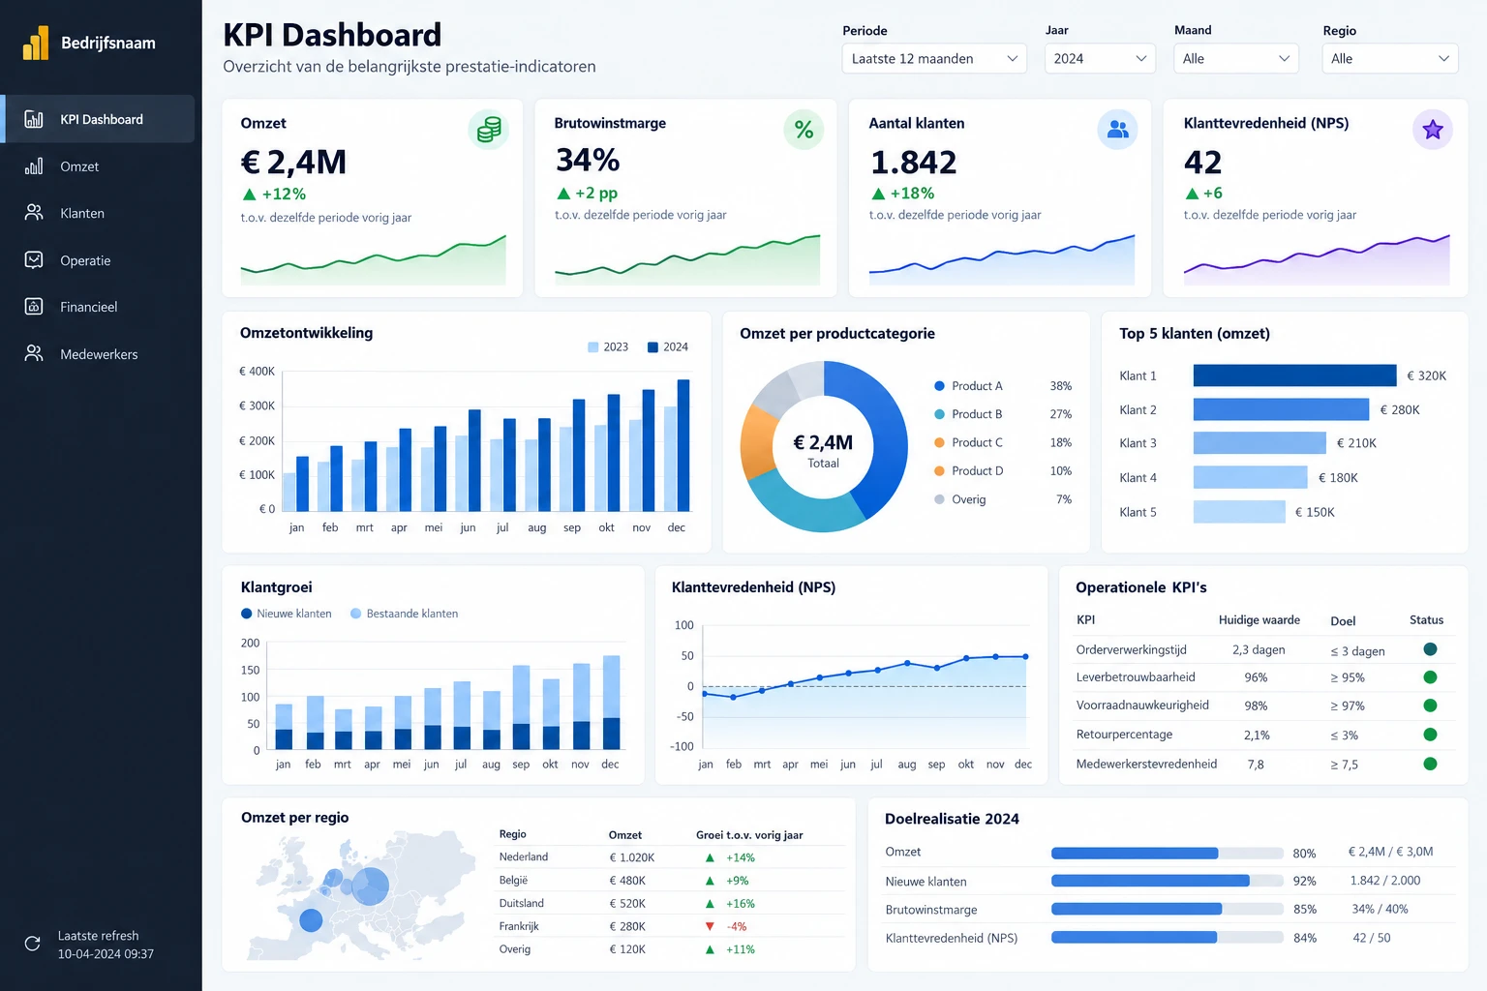
Task: Toggle the Bestaande klanten legend item
Action: click(x=404, y=614)
